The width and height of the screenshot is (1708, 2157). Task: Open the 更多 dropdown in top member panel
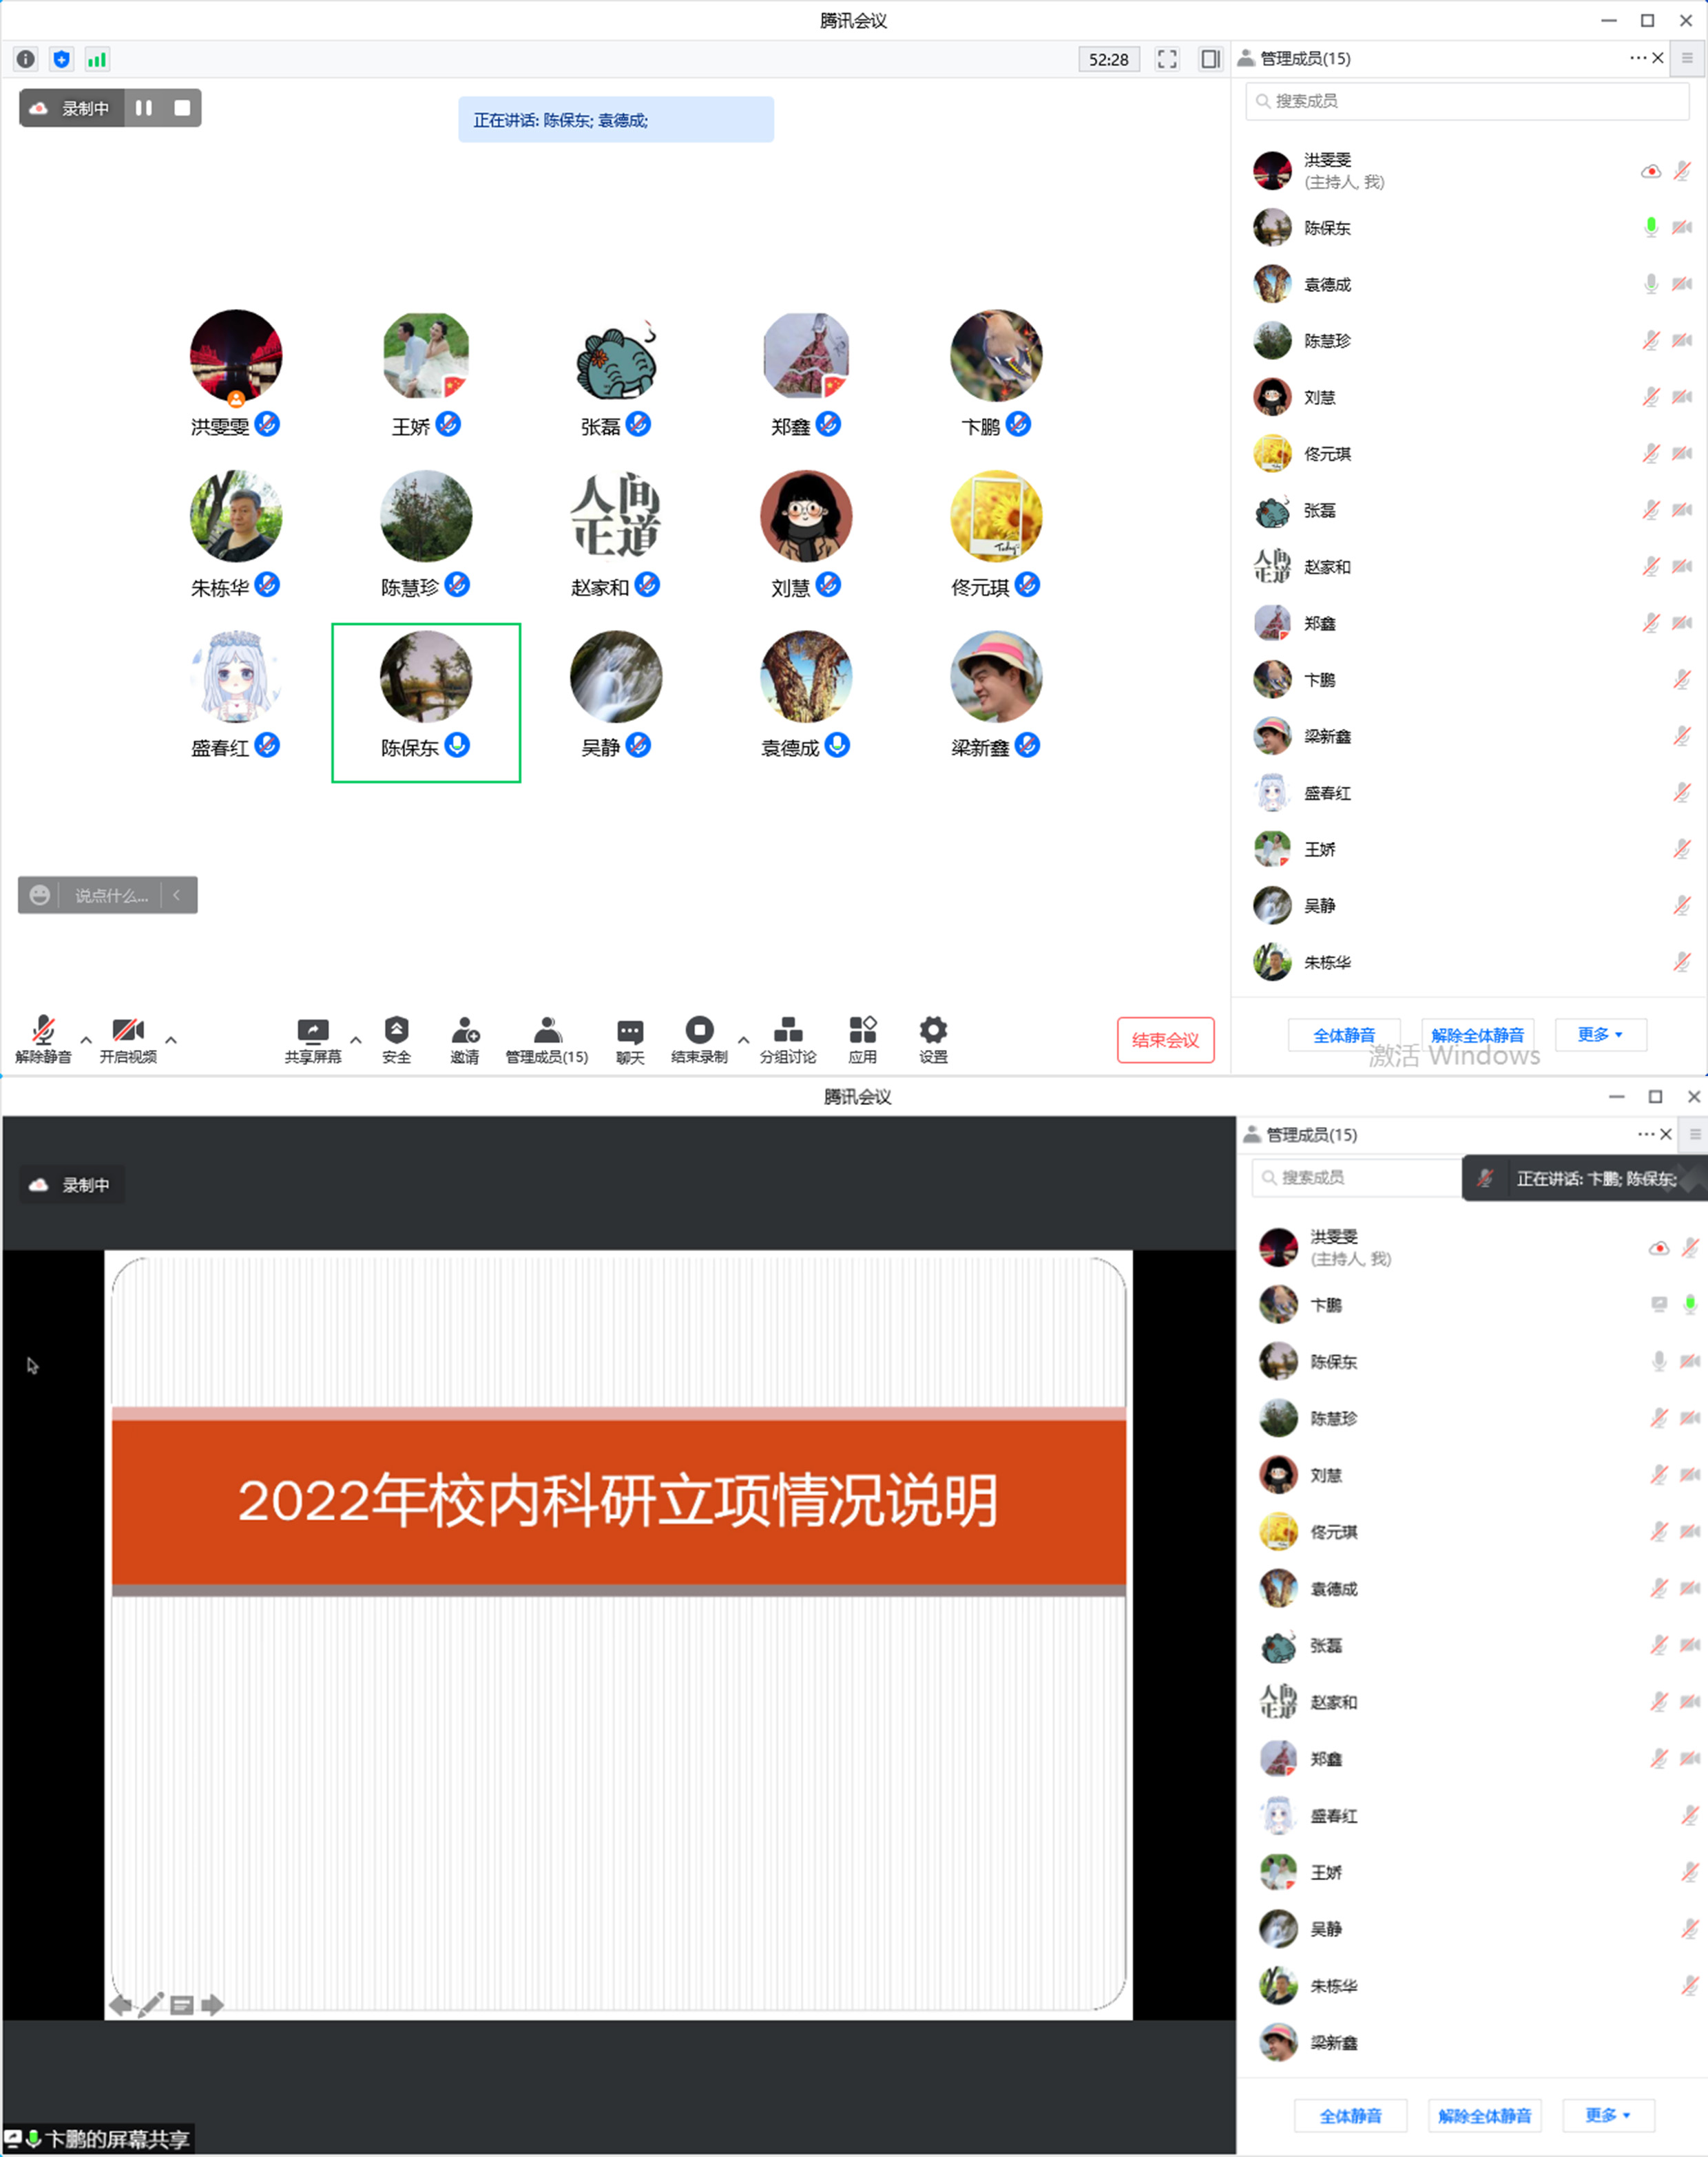point(1599,1035)
